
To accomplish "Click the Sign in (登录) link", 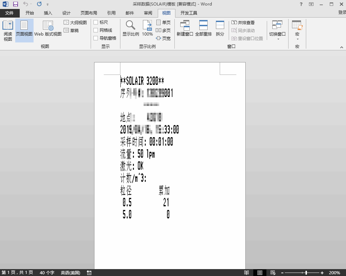I will [x=342, y=12].
